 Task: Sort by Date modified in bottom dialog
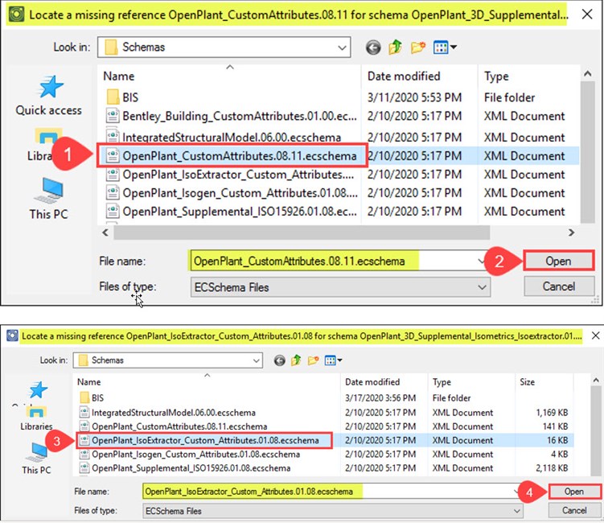click(x=372, y=382)
